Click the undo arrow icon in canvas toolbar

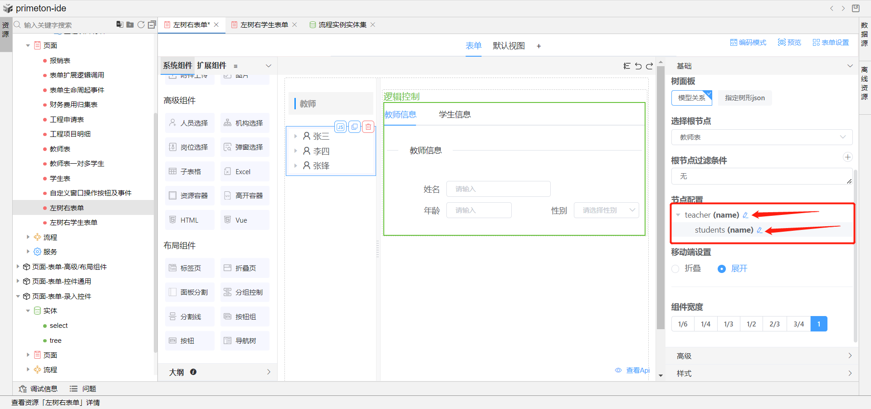pos(638,66)
